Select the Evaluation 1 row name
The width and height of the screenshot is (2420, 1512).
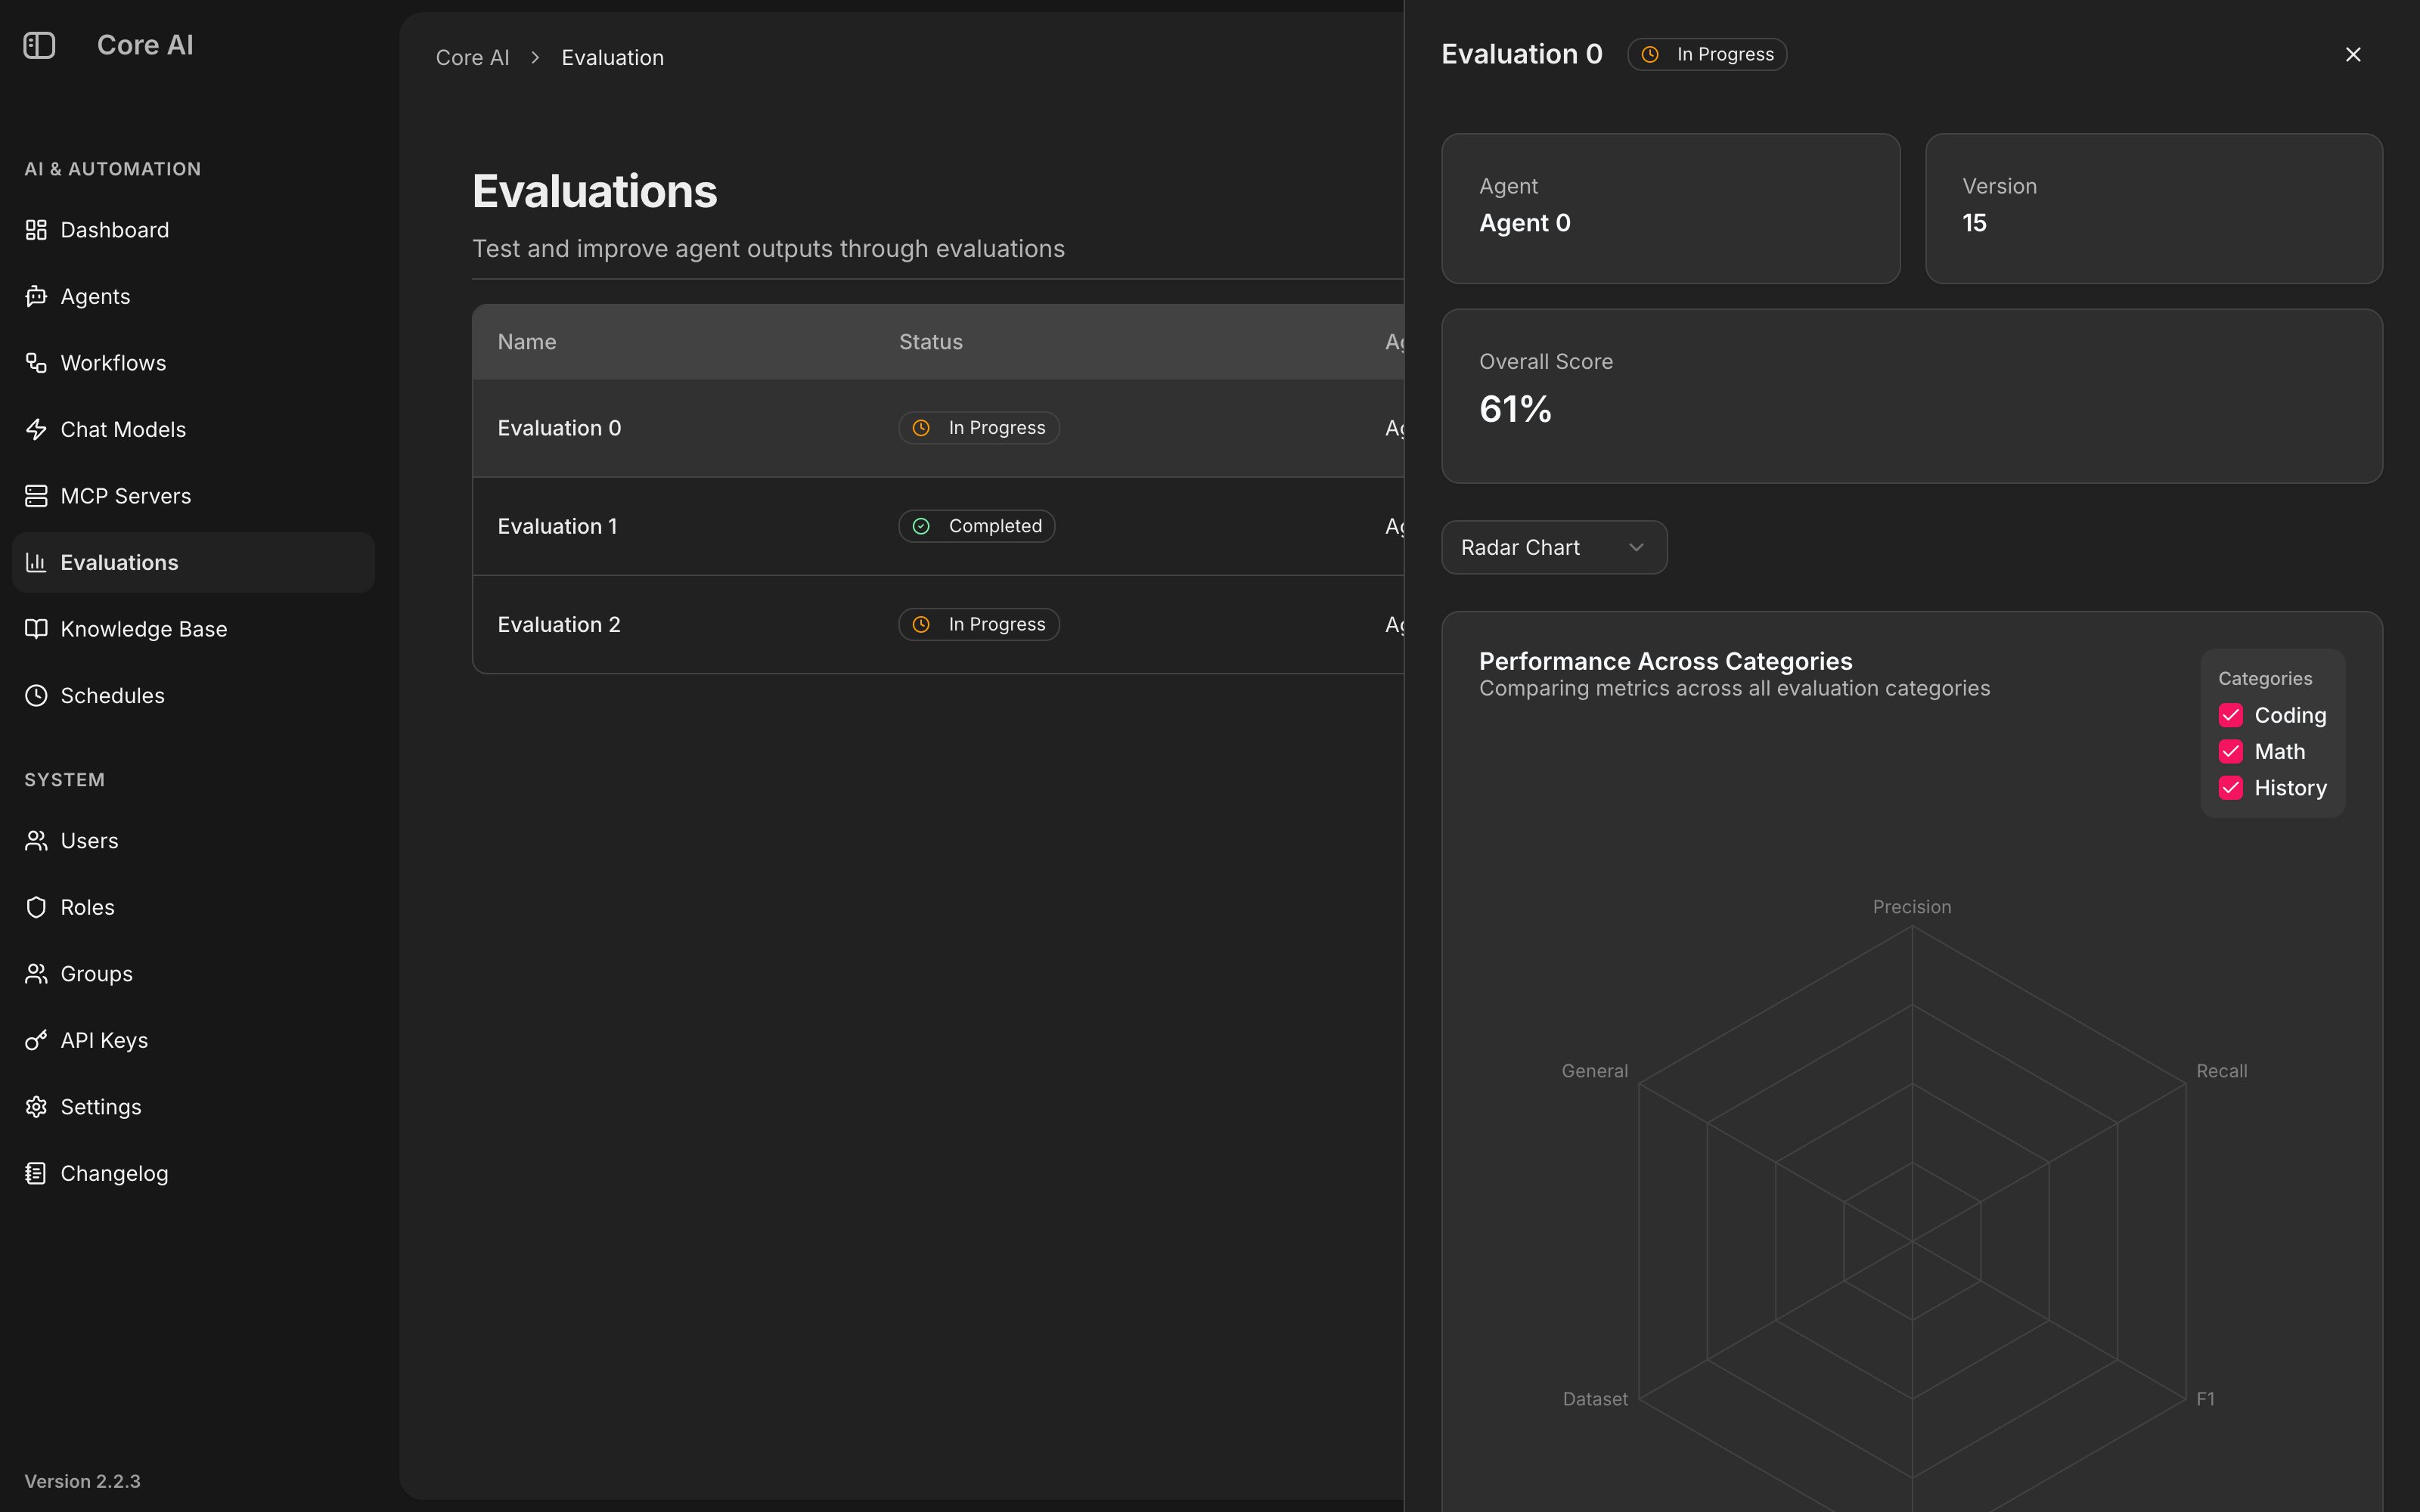557,526
